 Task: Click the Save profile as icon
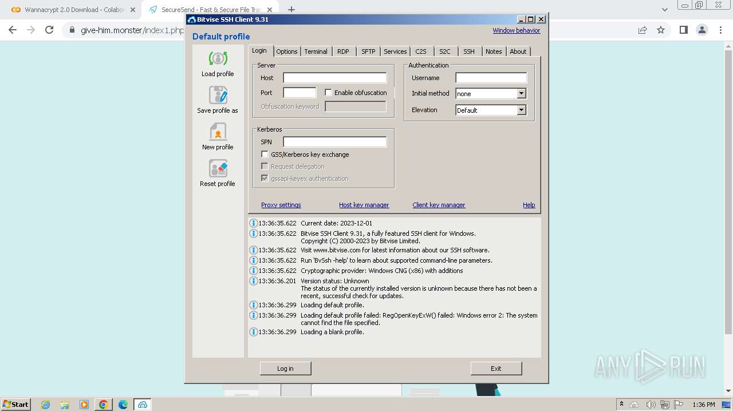[x=218, y=95]
